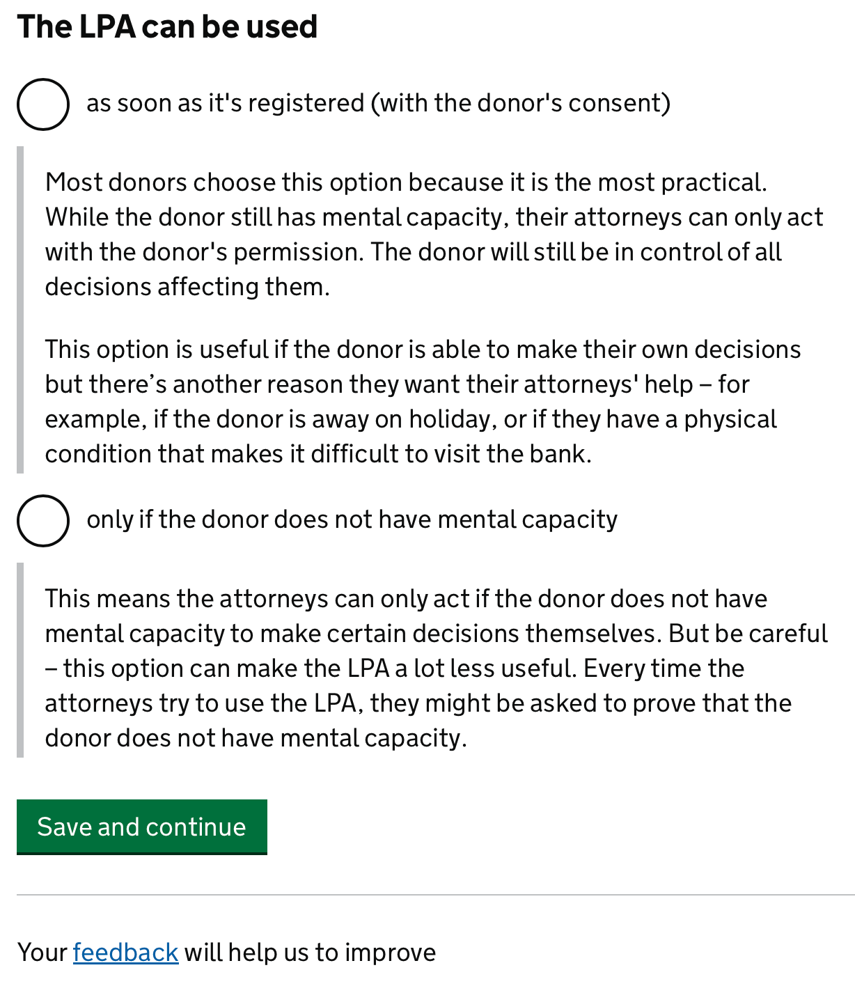
Task: Click the grey inset bar beside first option's guidance
Action: click(x=20, y=310)
